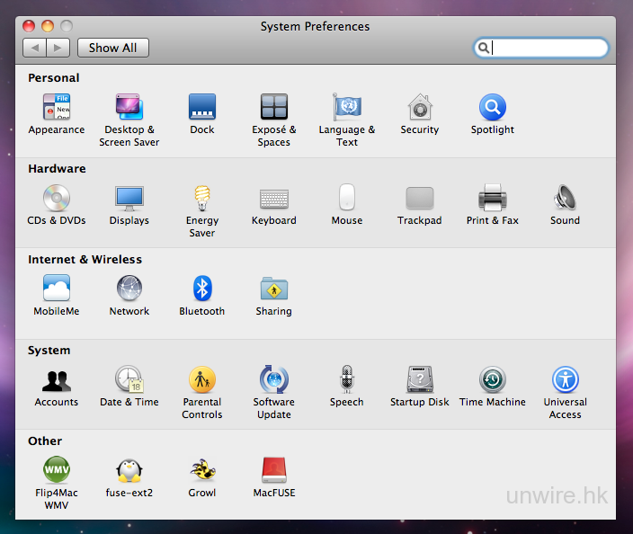
Task: Open Universal Access settings
Action: (x=565, y=380)
